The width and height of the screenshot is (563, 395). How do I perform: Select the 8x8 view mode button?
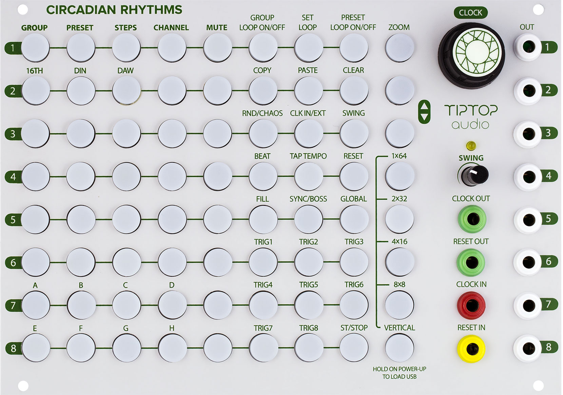click(400, 305)
